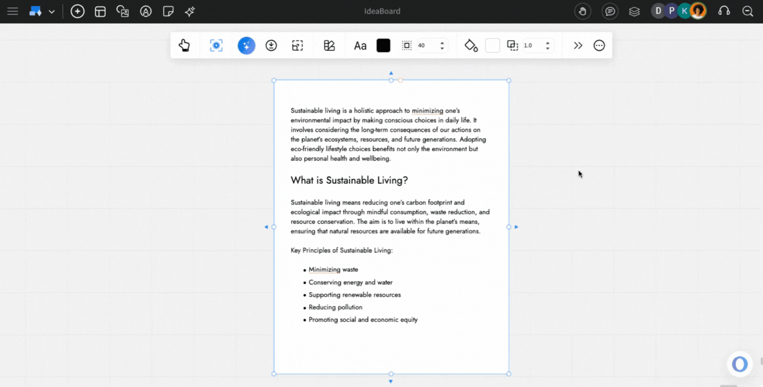Open the Aa font settings

point(360,46)
